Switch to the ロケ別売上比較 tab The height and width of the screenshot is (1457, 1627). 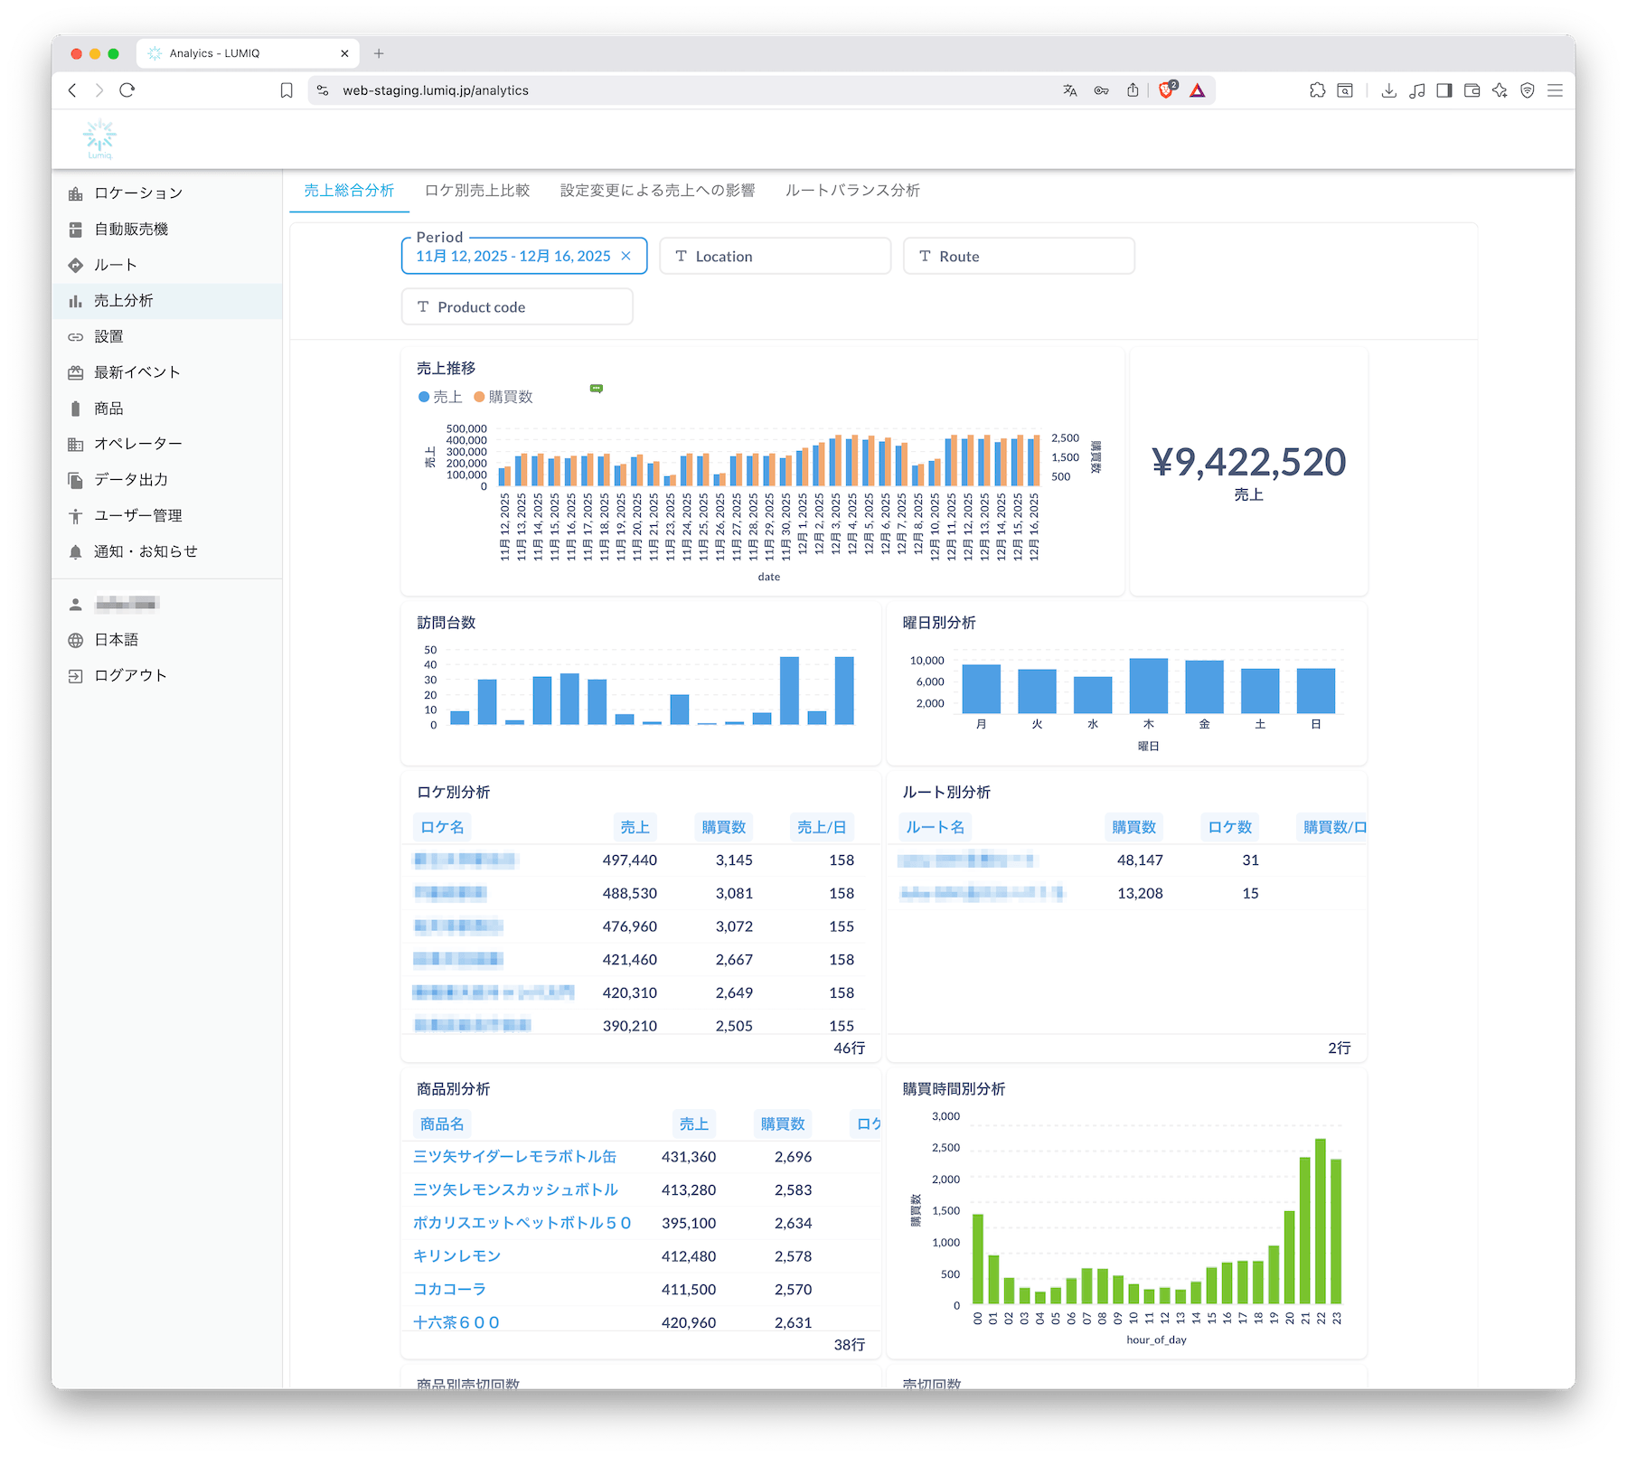[477, 191]
